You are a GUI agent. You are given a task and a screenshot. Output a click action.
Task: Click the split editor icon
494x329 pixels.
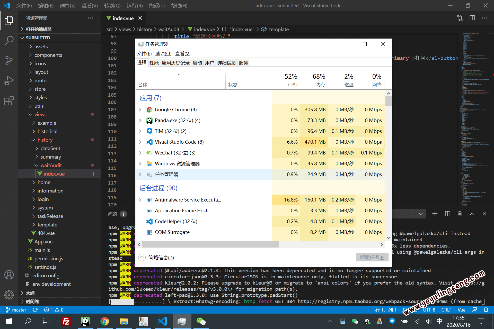(472, 18)
